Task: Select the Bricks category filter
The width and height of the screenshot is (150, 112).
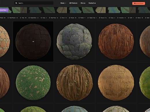Action: (x=139, y=18)
